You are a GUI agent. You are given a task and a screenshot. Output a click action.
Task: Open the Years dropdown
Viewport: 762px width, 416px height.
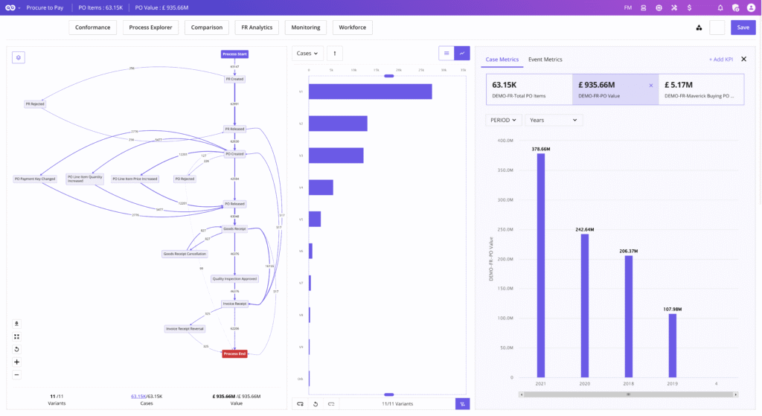(553, 120)
